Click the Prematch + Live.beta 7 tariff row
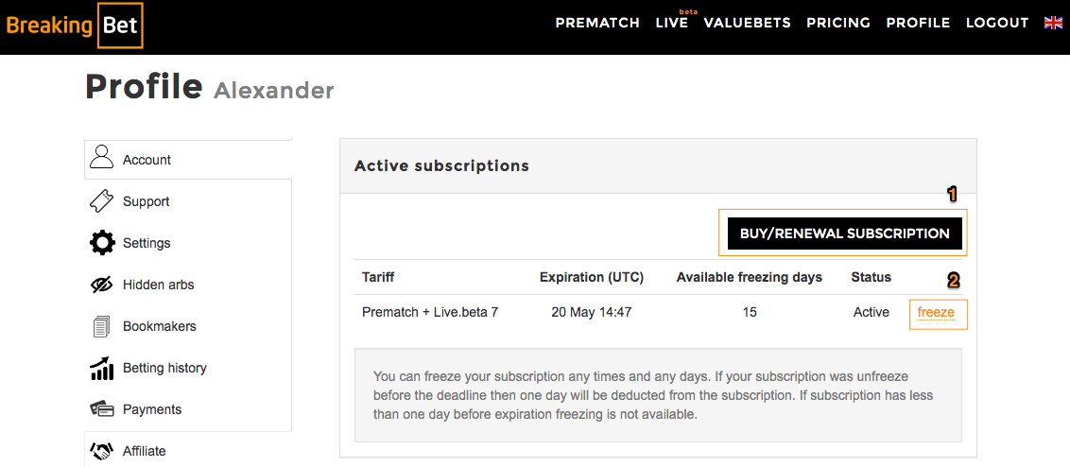Image resolution: width=1070 pixels, height=467 pixels. pyautogui.click(x=661, y=313)
